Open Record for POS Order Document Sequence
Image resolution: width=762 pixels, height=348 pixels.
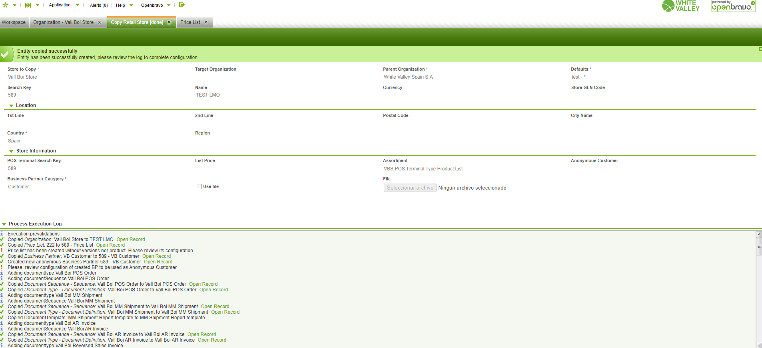(x=203, y=284)
